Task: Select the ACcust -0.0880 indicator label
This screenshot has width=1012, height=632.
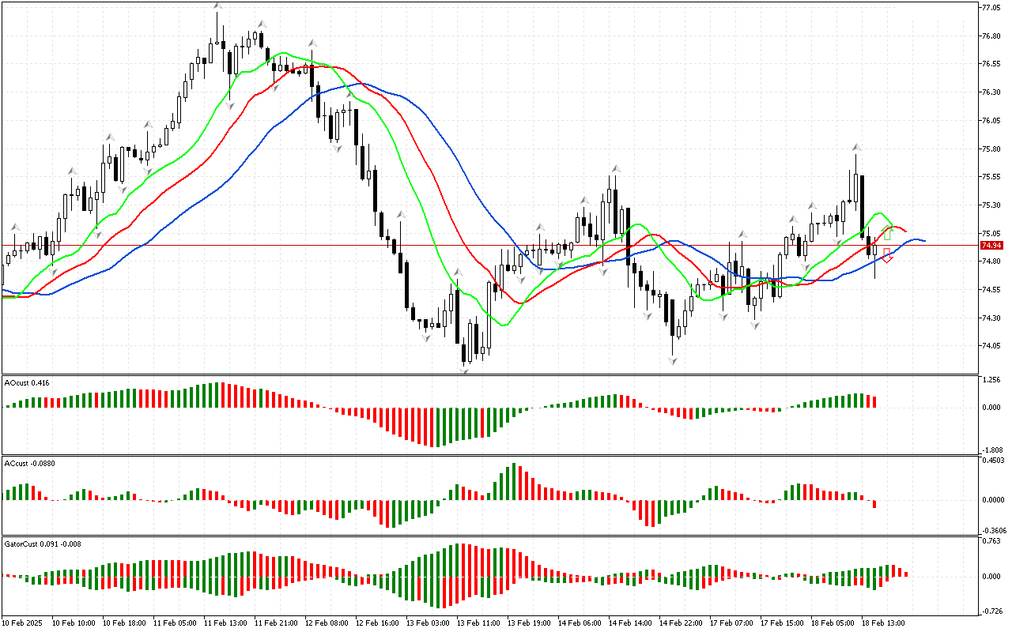Action: [x=30, y=463]
